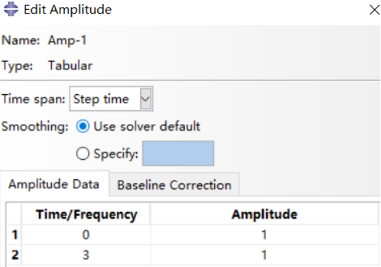Screen dimensions: 381x267
Task: Click the table's top-left corner cell
Action: [14, 214]
